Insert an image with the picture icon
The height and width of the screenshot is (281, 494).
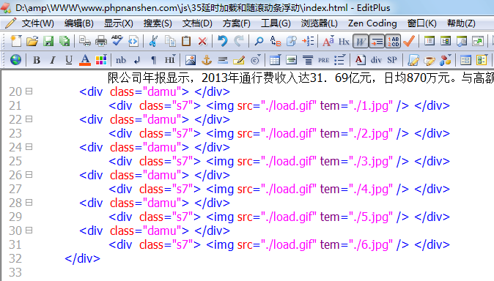[191, 60]
